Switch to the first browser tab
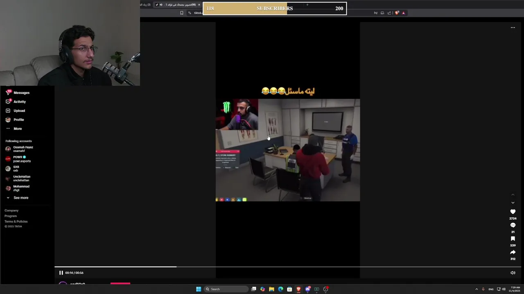Viewport: 524px width, 294px height. pos(146,4)
